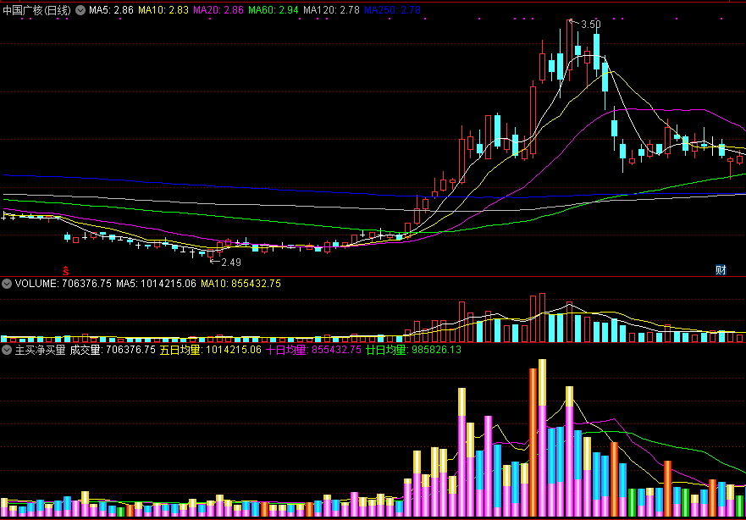Click the 2.49 low price marker
This screenshot has width=746, height=520.
coord(231,263)
